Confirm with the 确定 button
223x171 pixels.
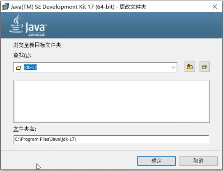[x=156, y=161]
